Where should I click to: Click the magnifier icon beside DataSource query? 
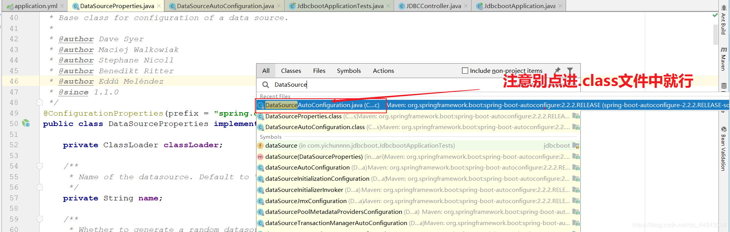coord(265,85)
